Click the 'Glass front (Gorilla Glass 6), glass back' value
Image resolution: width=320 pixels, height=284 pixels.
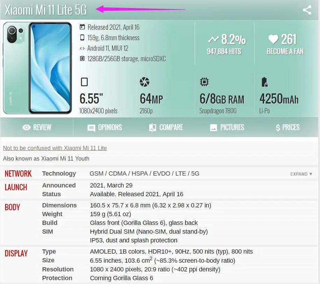click(x=144, y=223)
